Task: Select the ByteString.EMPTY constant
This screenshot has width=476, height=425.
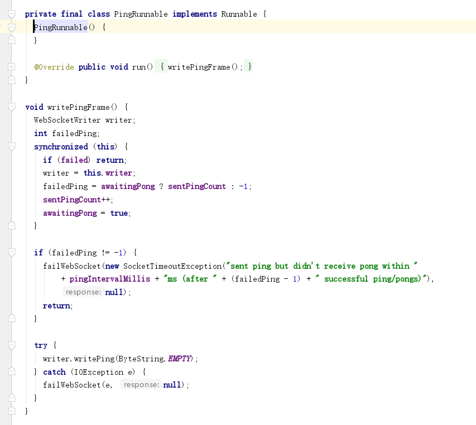Action: click(x=153, y=358)
